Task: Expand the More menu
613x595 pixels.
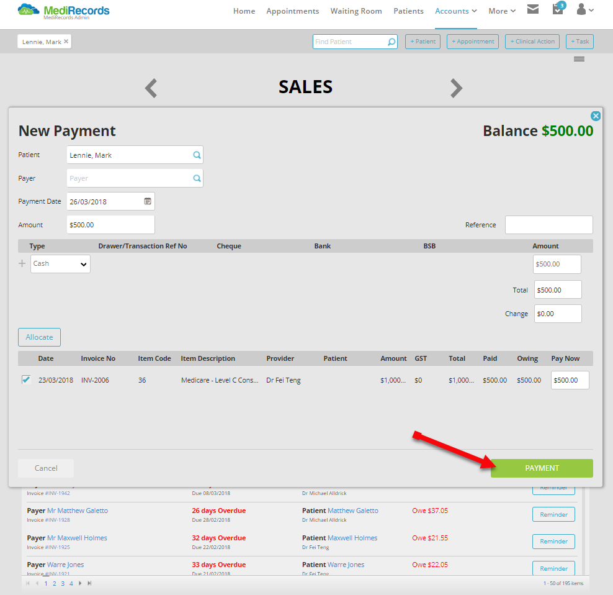Action: coord(502,11)
